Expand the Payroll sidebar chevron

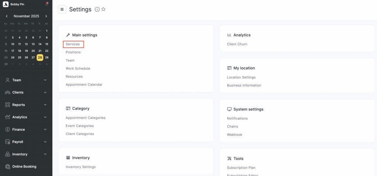click(45, 142)
